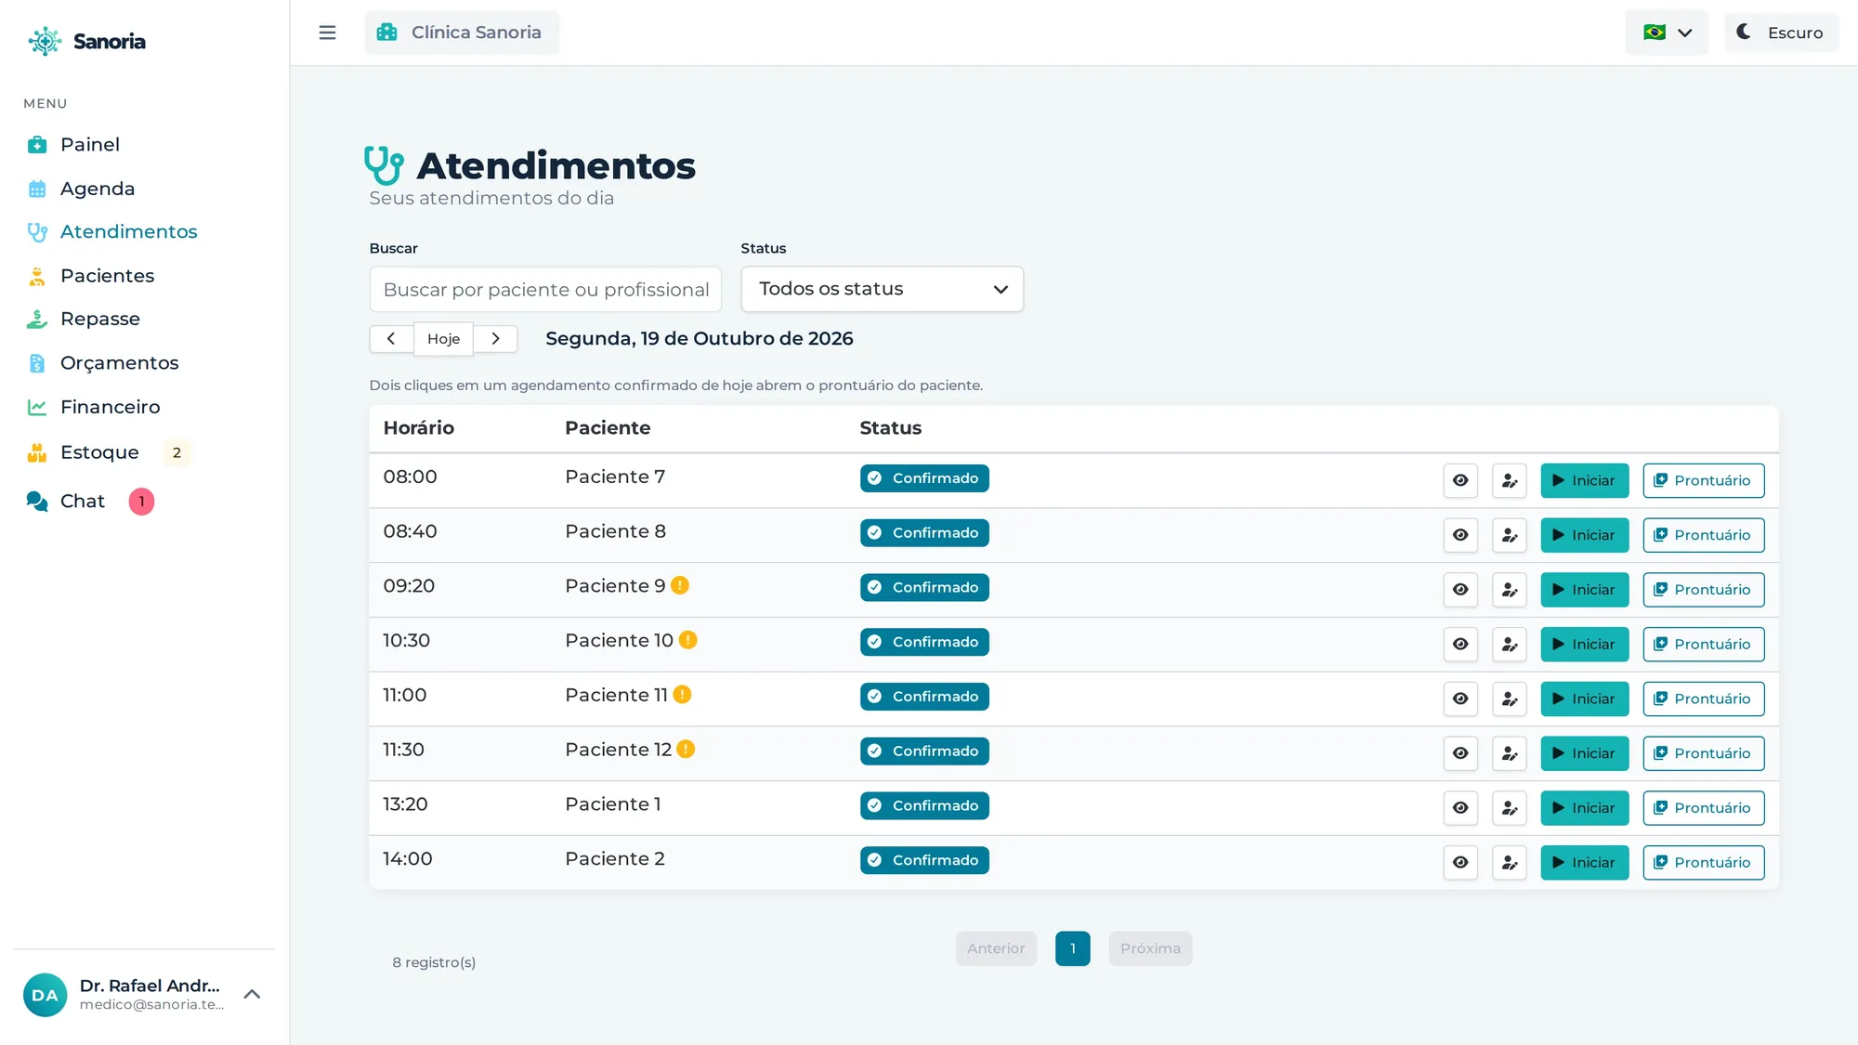Click edit-patient icon for Paciente 2
The width and height of the screenshot is (1858, 1045).
(x=1510, y=863)
